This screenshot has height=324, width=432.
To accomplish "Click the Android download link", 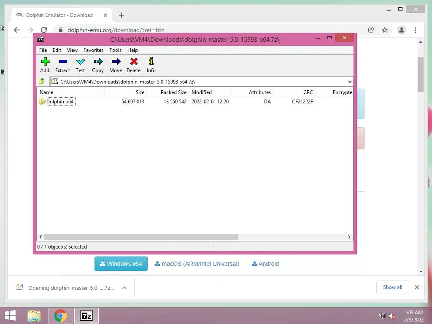I will [265, 264].
